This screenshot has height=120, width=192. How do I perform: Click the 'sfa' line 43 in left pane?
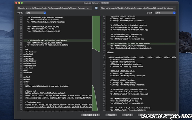[x=27, y=50]
